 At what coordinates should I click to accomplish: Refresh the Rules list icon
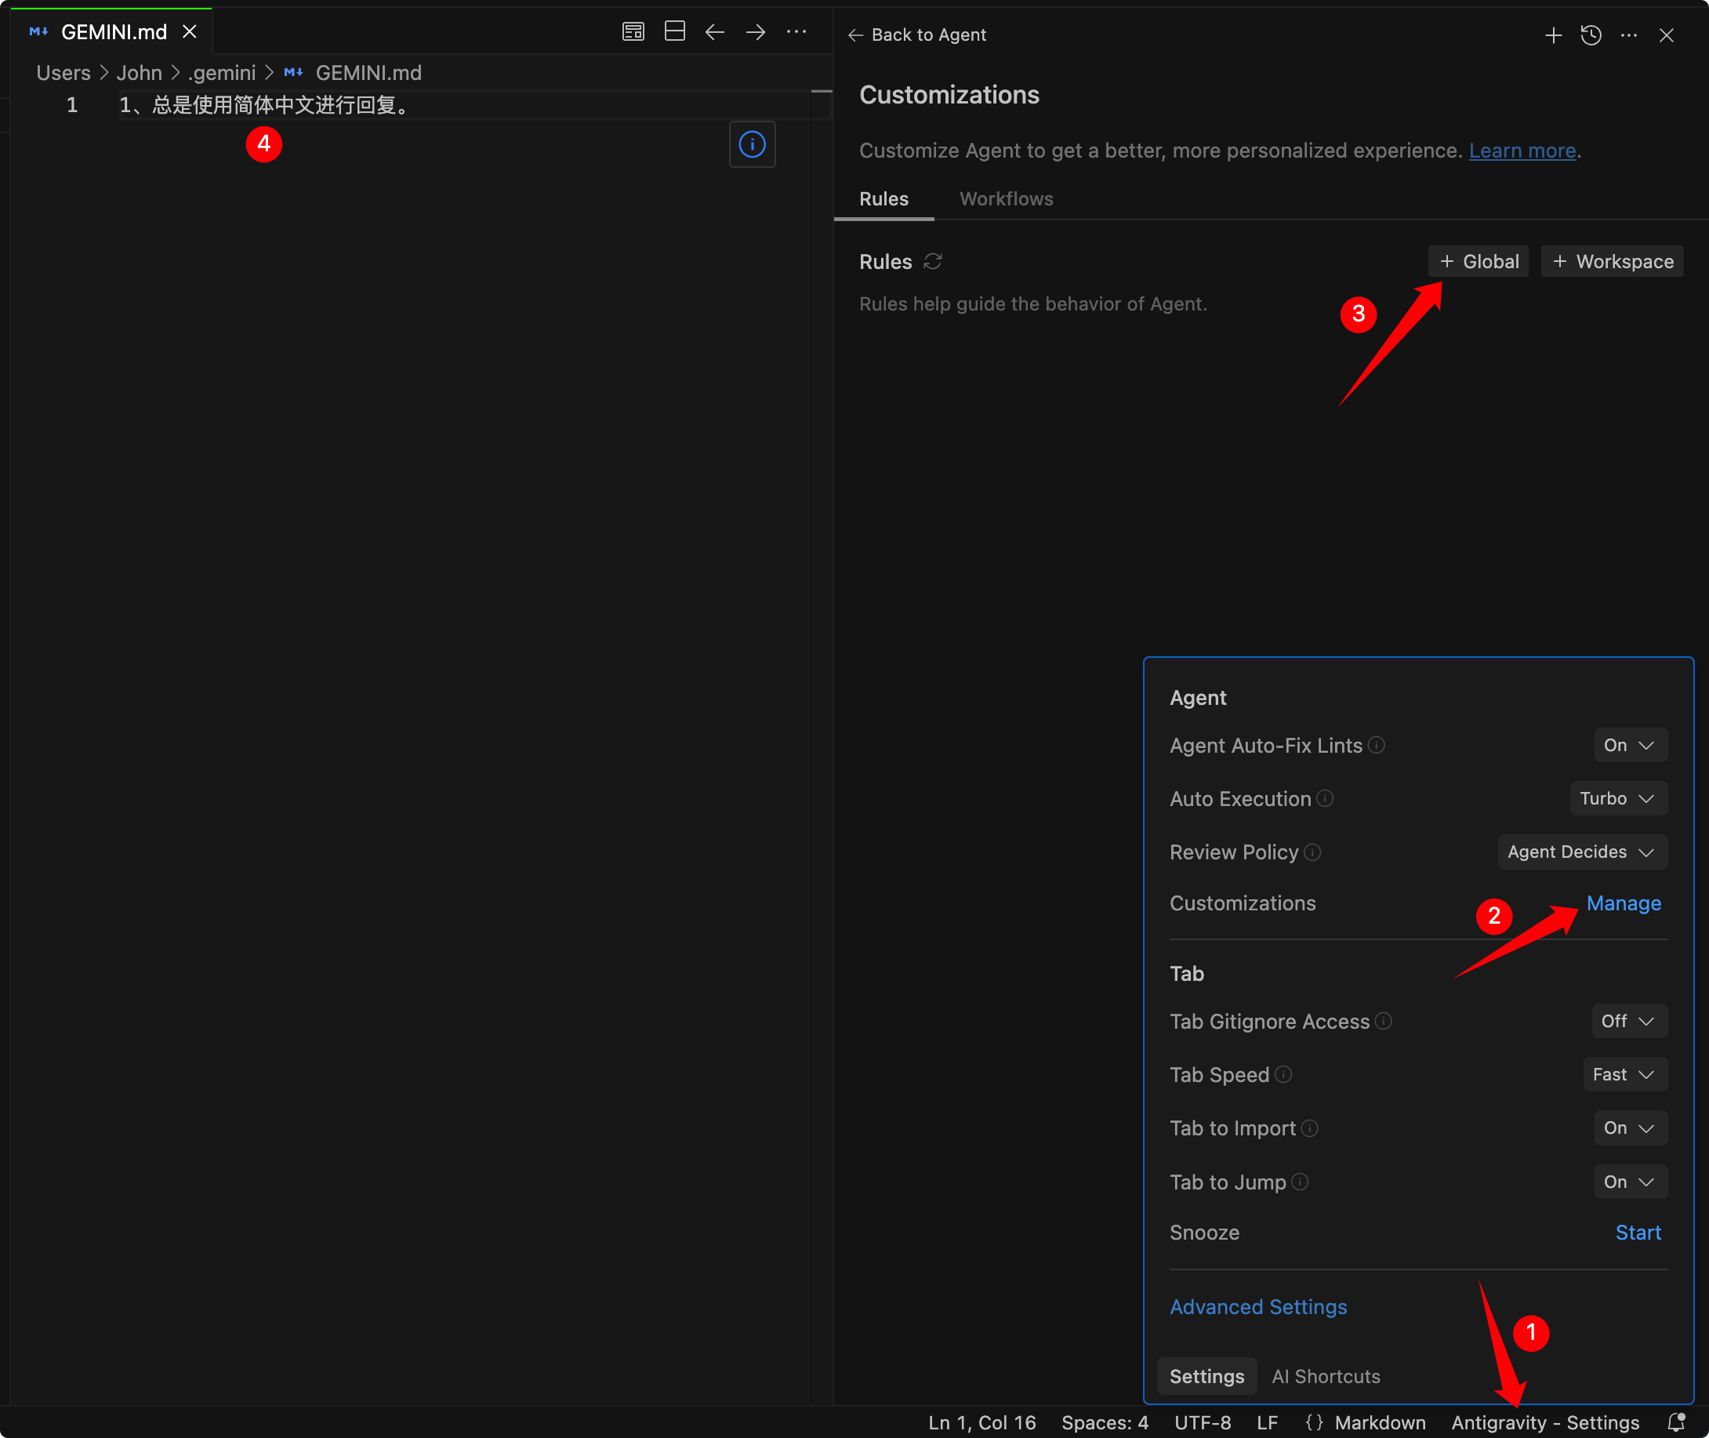point(932,262)
